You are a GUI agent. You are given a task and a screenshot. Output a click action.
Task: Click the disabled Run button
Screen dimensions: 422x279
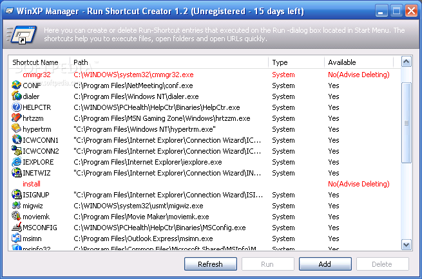point(268,264)
